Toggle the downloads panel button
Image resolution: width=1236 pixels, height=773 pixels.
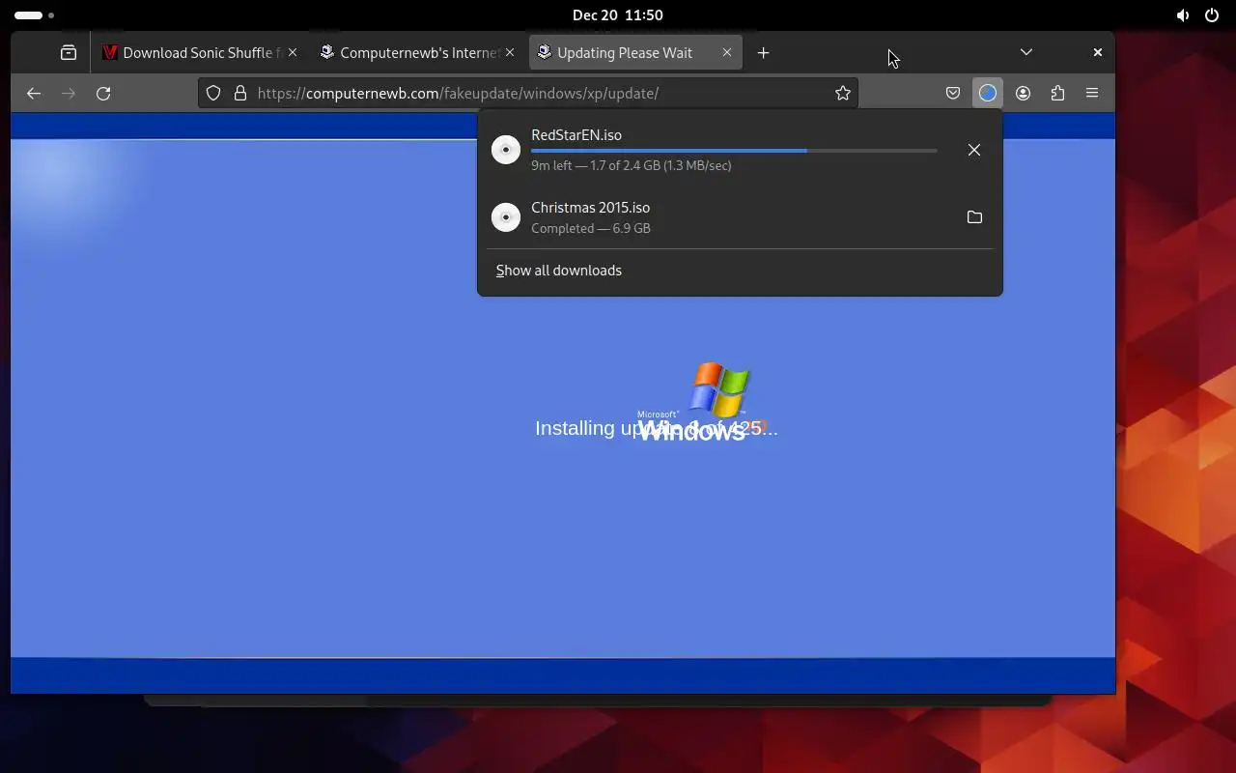(987, 94)
